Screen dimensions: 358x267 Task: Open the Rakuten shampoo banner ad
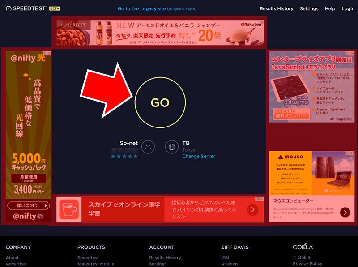coord(159,32)
